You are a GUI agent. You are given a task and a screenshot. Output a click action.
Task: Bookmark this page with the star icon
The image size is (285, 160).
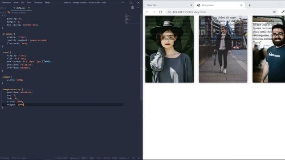pos(274,12)
